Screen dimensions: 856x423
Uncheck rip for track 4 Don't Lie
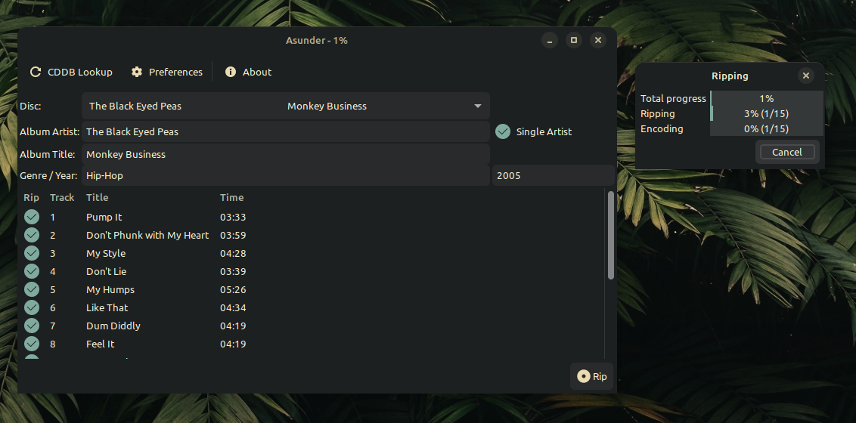[x=32, y=271]
